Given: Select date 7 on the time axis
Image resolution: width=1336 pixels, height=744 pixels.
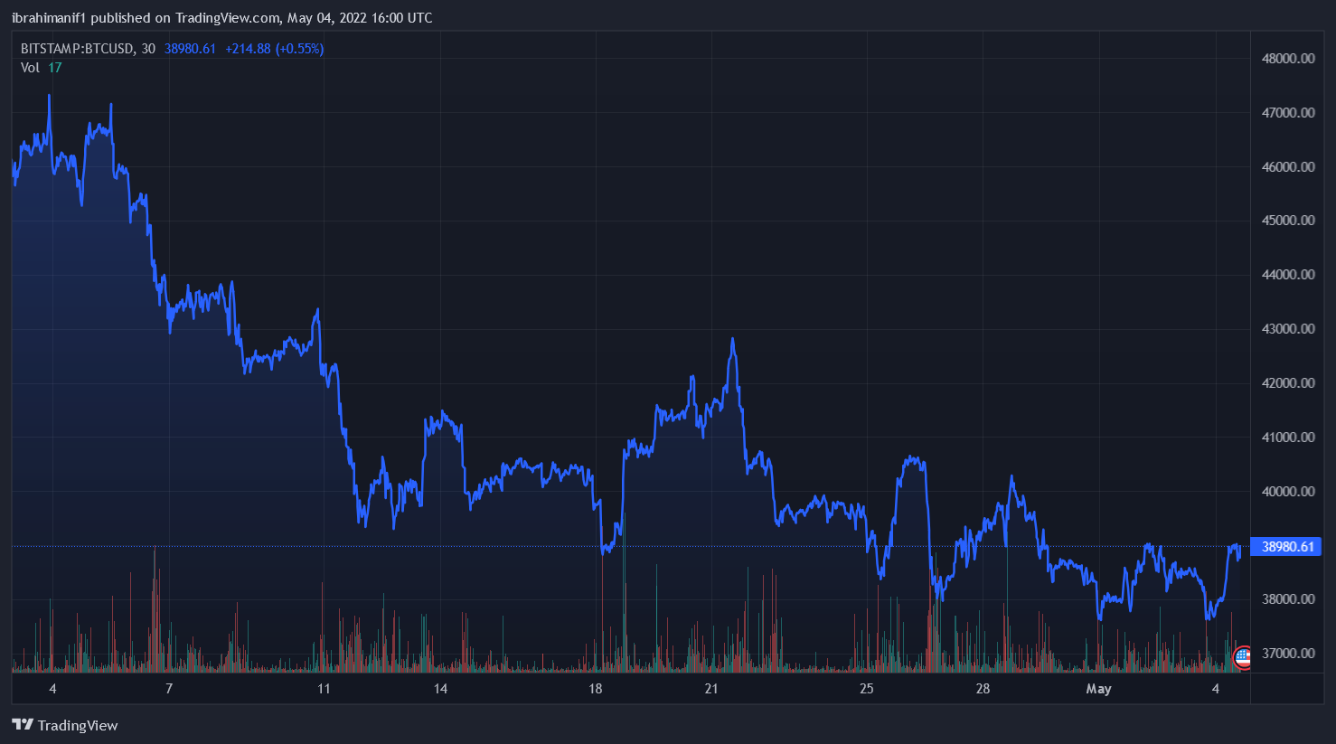Looking at the screenshot, I should (169, 689).
